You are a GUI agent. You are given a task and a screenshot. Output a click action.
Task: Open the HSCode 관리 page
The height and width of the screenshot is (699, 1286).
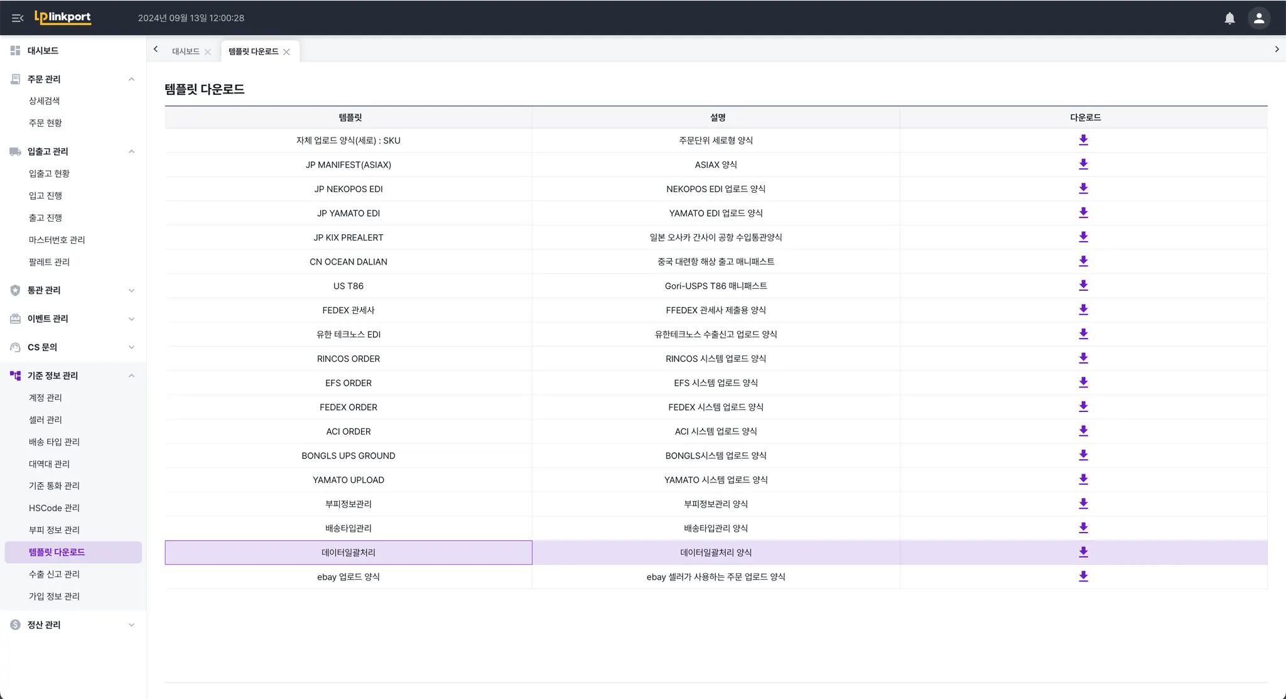tap(54, 508)
